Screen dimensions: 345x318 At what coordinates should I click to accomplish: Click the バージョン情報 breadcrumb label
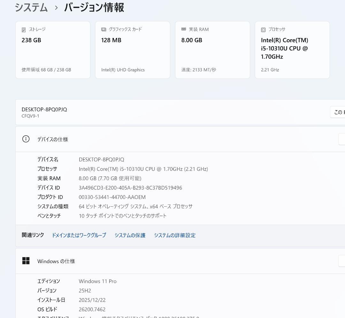coord(94,7)
